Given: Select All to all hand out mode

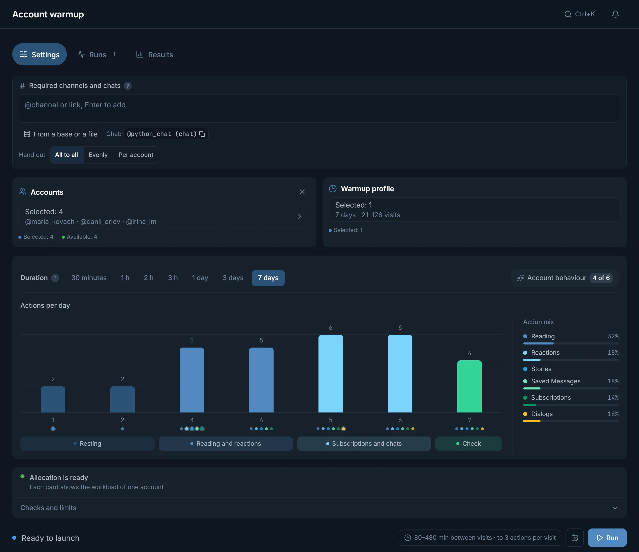Looking at the screenshot, I should [66, 155].
